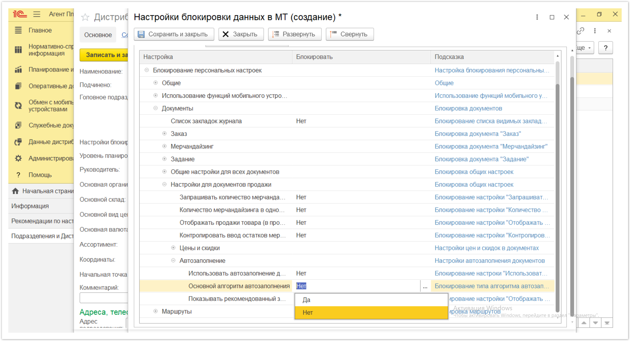Open the dialog's three-dot more menu
This screenshot has width=630, height=341.
(x=537, y=17)
